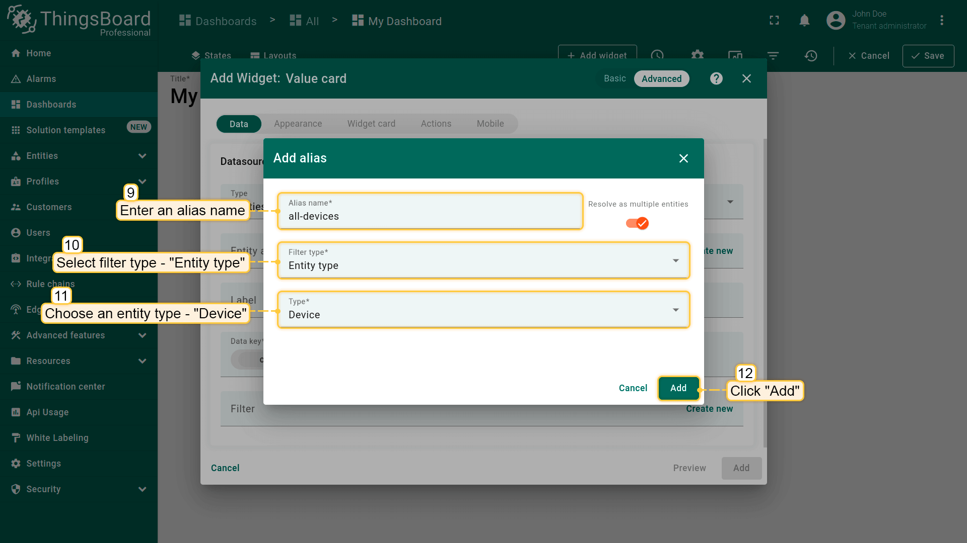This screenshot has height=543, width=967.
Task: Close the Add alias dialog
Action: click(x=683, y=158)
